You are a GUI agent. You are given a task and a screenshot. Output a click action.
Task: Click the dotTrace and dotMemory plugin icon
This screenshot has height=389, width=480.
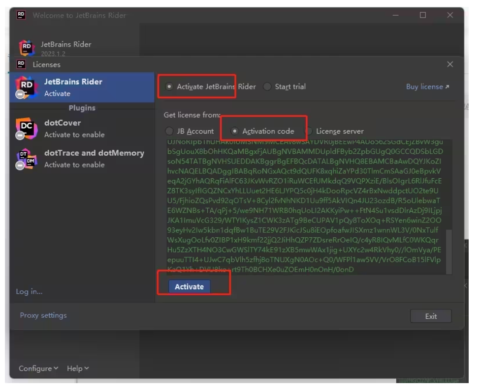26,159
